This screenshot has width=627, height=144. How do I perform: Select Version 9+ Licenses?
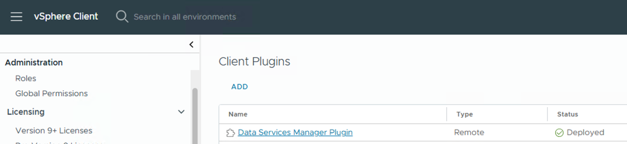click(54, 131)
